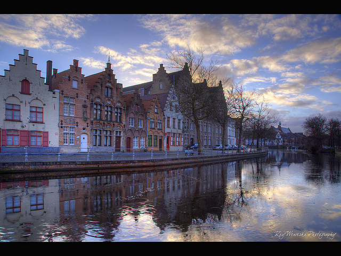Click the white door of the brick house

pyautogui.click(x=84, y=142)
